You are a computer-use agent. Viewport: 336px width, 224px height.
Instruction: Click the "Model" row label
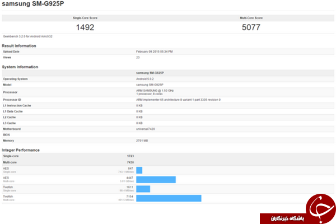pyautogui.click(x=7, y=85)
